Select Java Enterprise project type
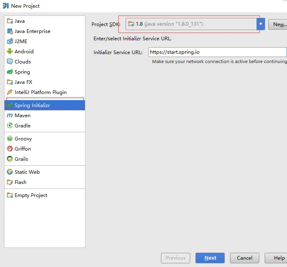287x267 pixels. (45, 31)
